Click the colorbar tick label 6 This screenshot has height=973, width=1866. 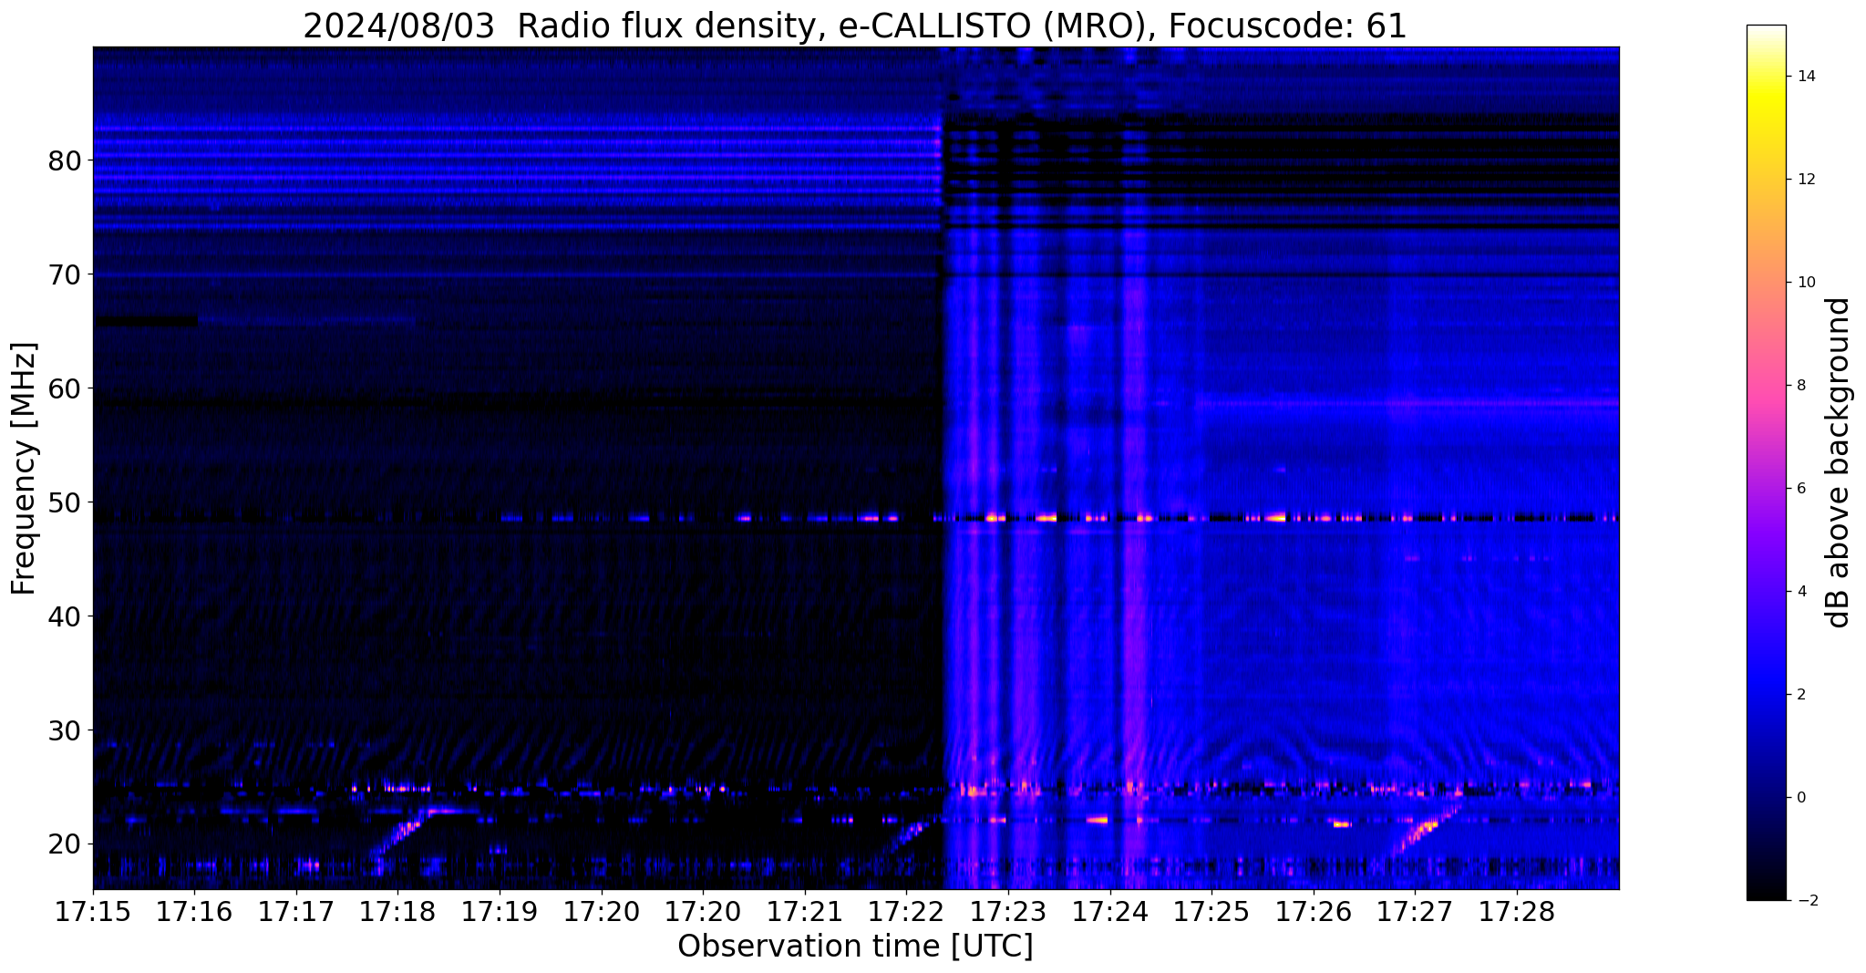click(1800, 489)
